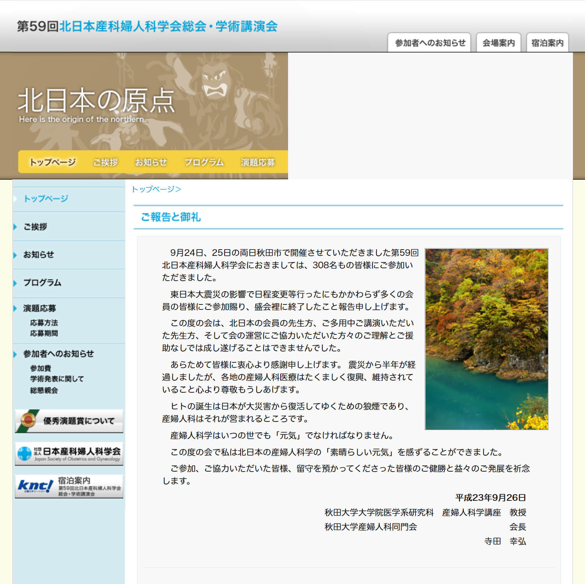Click the arrow beside プログラム in sidebar
Viewport: 585px width, 584px height.
(15, 283)
